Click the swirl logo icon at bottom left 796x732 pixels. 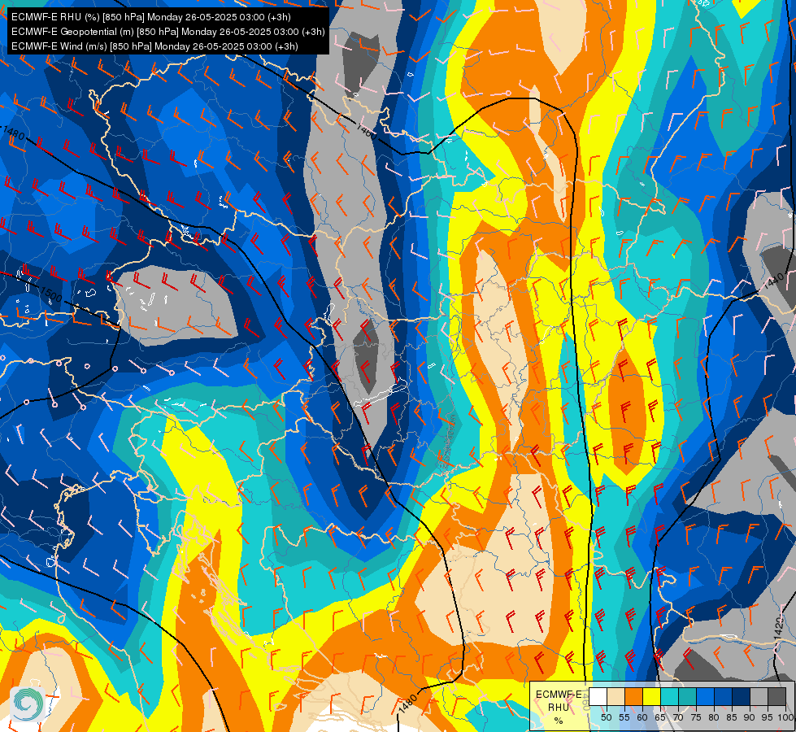tap(28, 704)
